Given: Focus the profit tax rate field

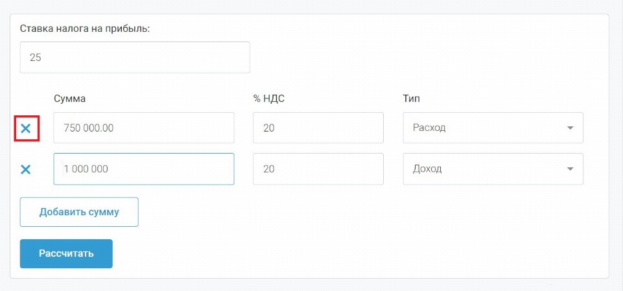Looking at the screenshot, I should click(x=135, y=58).
